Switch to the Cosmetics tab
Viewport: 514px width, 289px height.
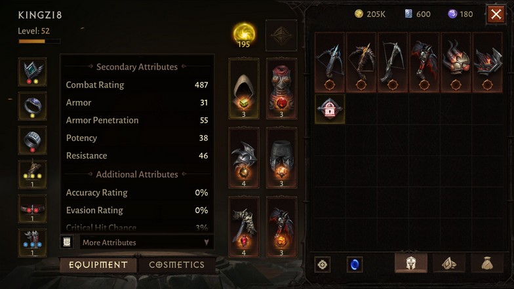coord(177,265)
